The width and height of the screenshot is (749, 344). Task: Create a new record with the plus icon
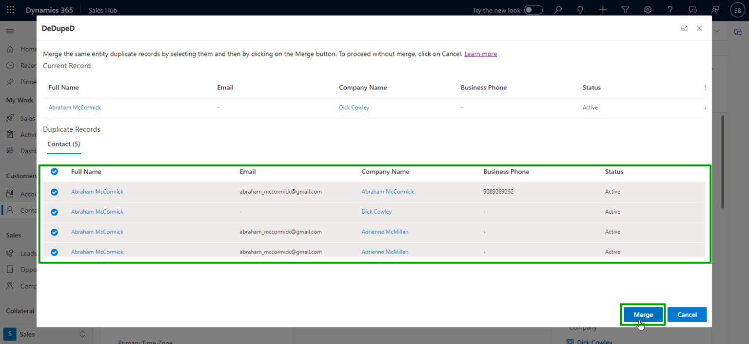[603, 10]
